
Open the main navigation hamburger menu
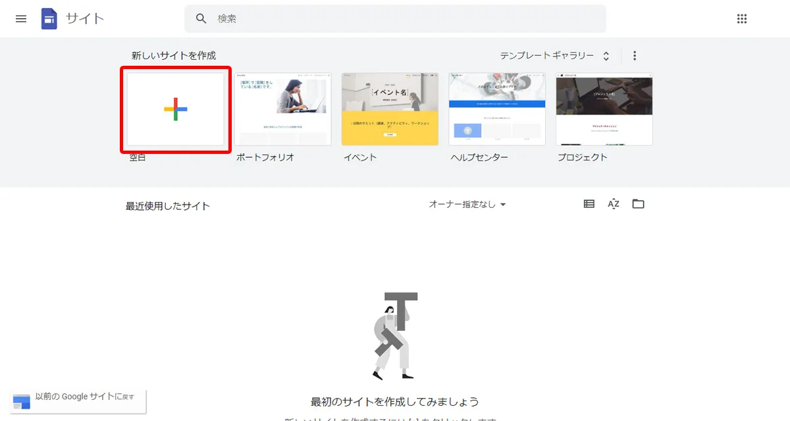pos(21,18)
